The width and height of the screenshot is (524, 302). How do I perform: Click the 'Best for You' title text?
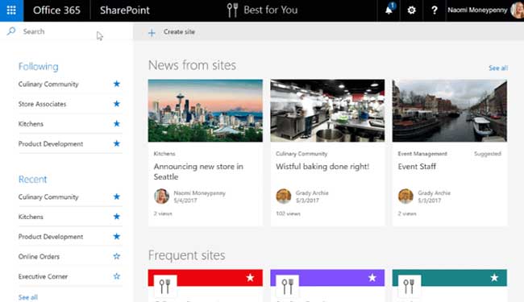271,10
